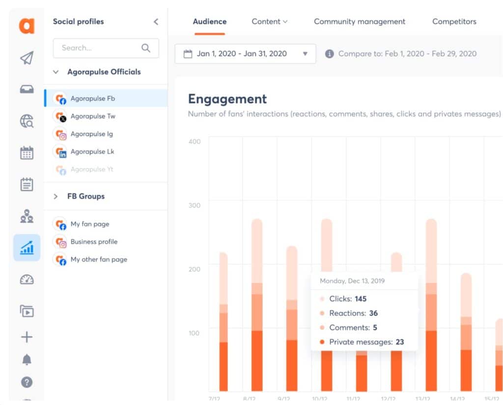Click the search magnifier icon
The image size is (503, 405).
[145, 48]
